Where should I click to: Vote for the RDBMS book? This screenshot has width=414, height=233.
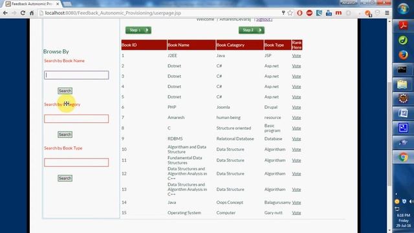[296, 139]
